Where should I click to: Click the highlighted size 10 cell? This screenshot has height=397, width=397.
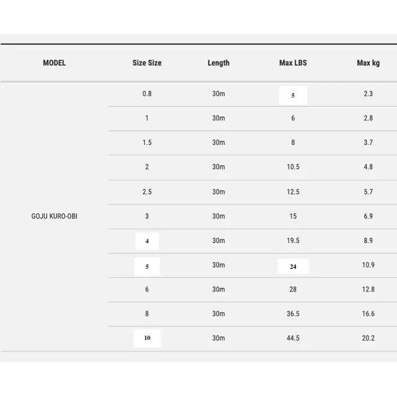point(147,338)
